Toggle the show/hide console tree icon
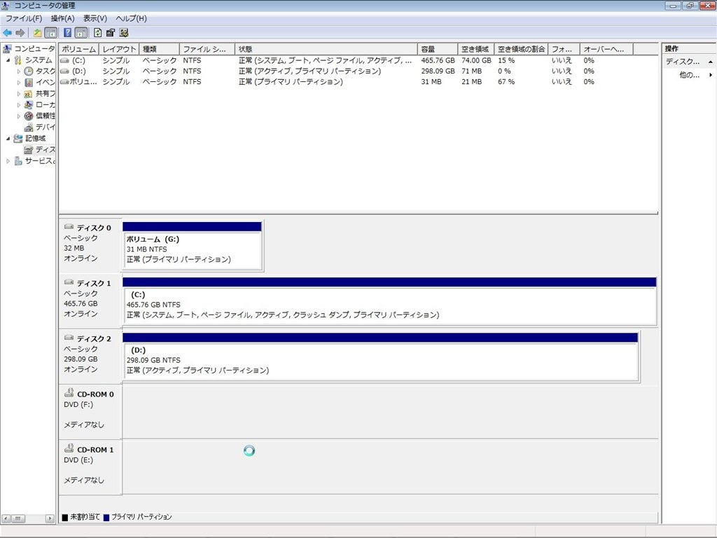 [50, 33]
